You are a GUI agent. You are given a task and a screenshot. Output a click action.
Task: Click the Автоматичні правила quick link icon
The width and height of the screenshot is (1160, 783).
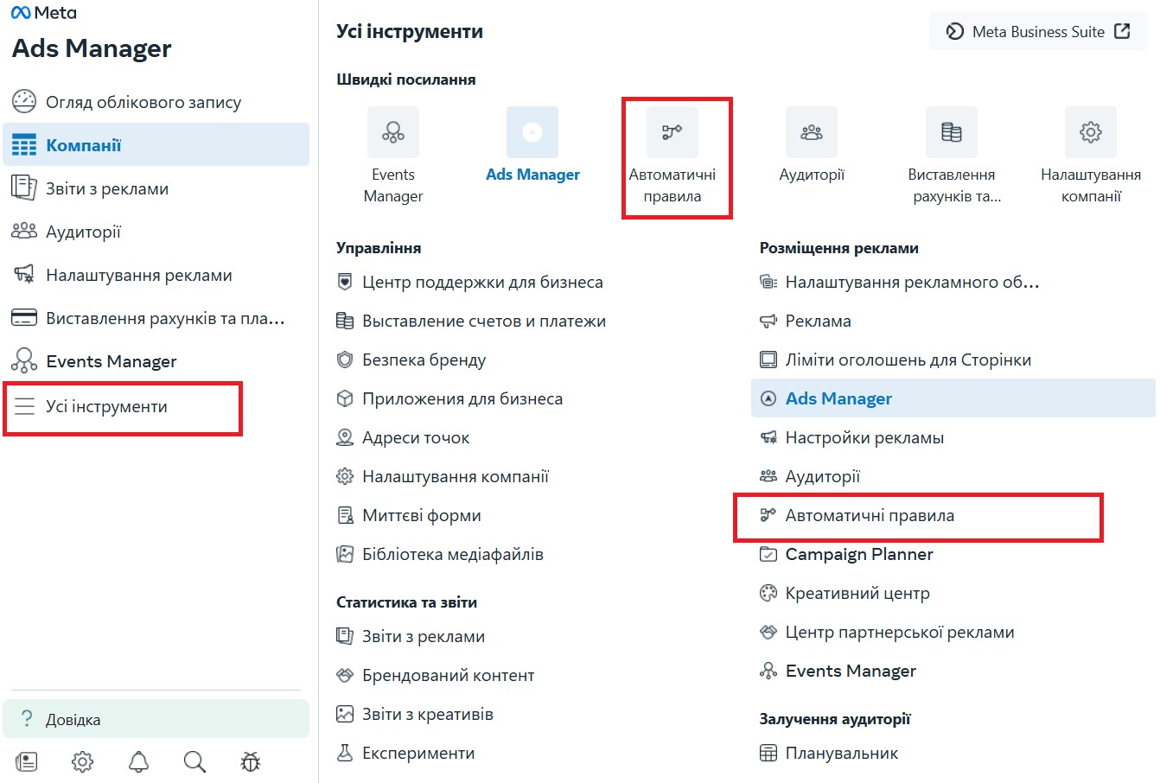pos(672,132)
